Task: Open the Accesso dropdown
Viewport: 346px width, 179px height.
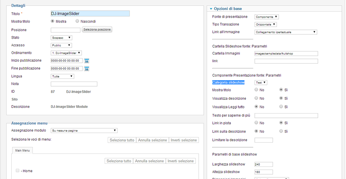Action: click(61, 46)
